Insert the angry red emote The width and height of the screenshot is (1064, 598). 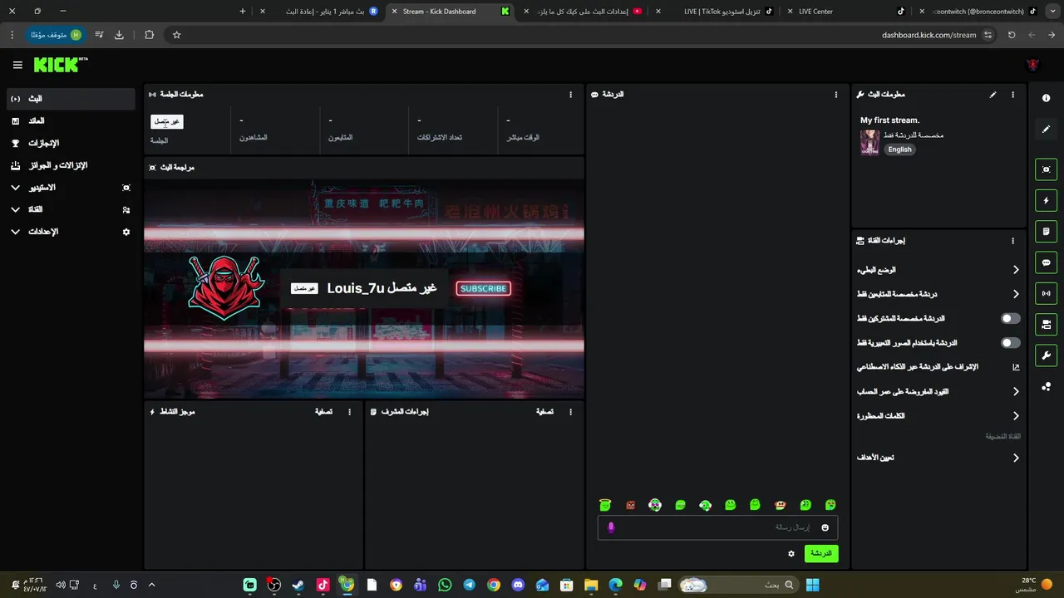coord(630,505)
